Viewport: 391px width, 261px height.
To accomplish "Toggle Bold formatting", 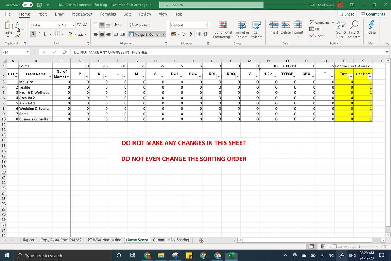I will click(x=33, y=34).
